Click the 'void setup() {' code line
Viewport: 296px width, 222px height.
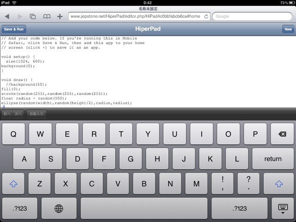click(18, 56)
